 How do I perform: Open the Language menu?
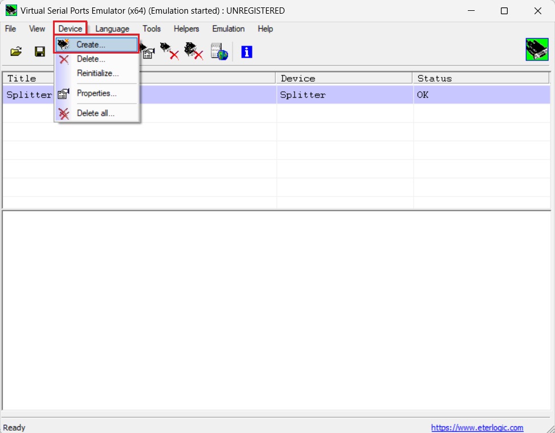pyautogui.click(x=112, y=28)
